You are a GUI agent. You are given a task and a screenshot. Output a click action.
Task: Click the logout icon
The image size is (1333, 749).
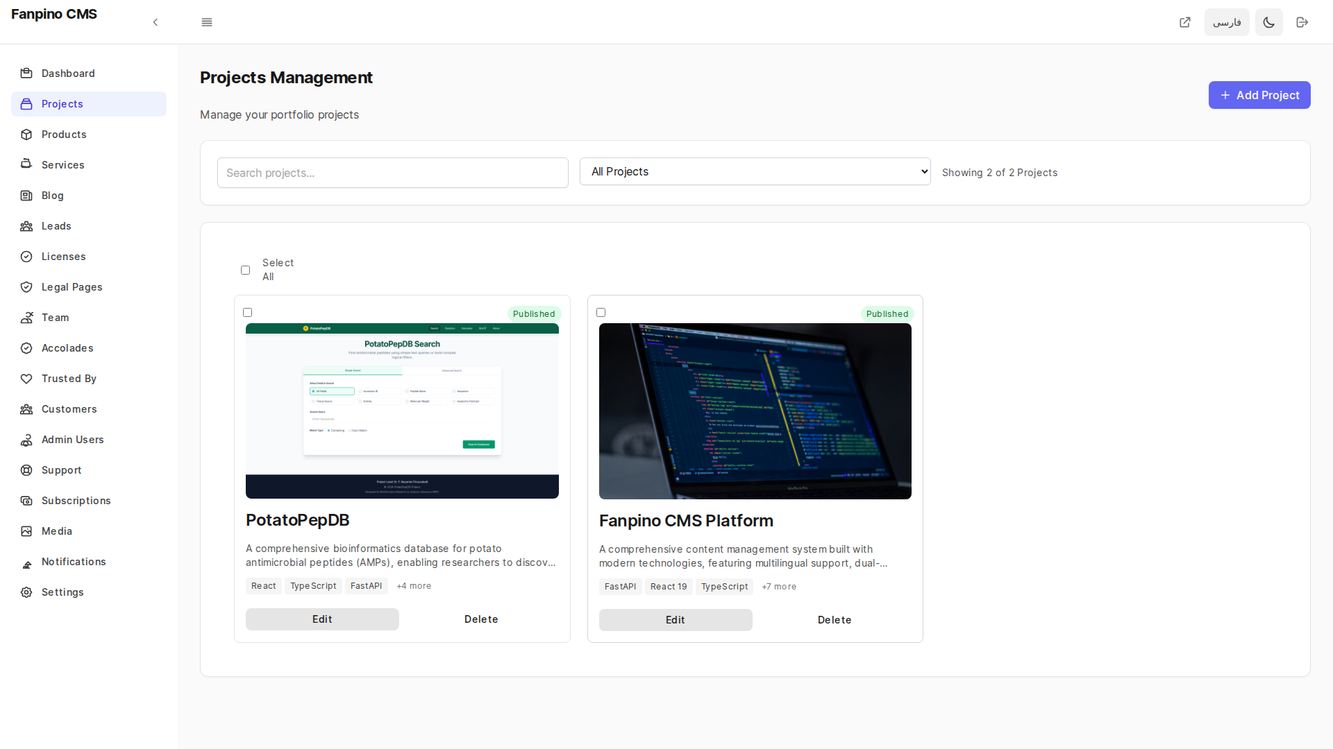point(1302,22)
